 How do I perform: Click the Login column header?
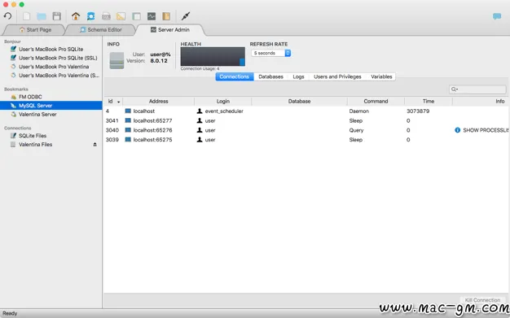click(x=222, y=102)
